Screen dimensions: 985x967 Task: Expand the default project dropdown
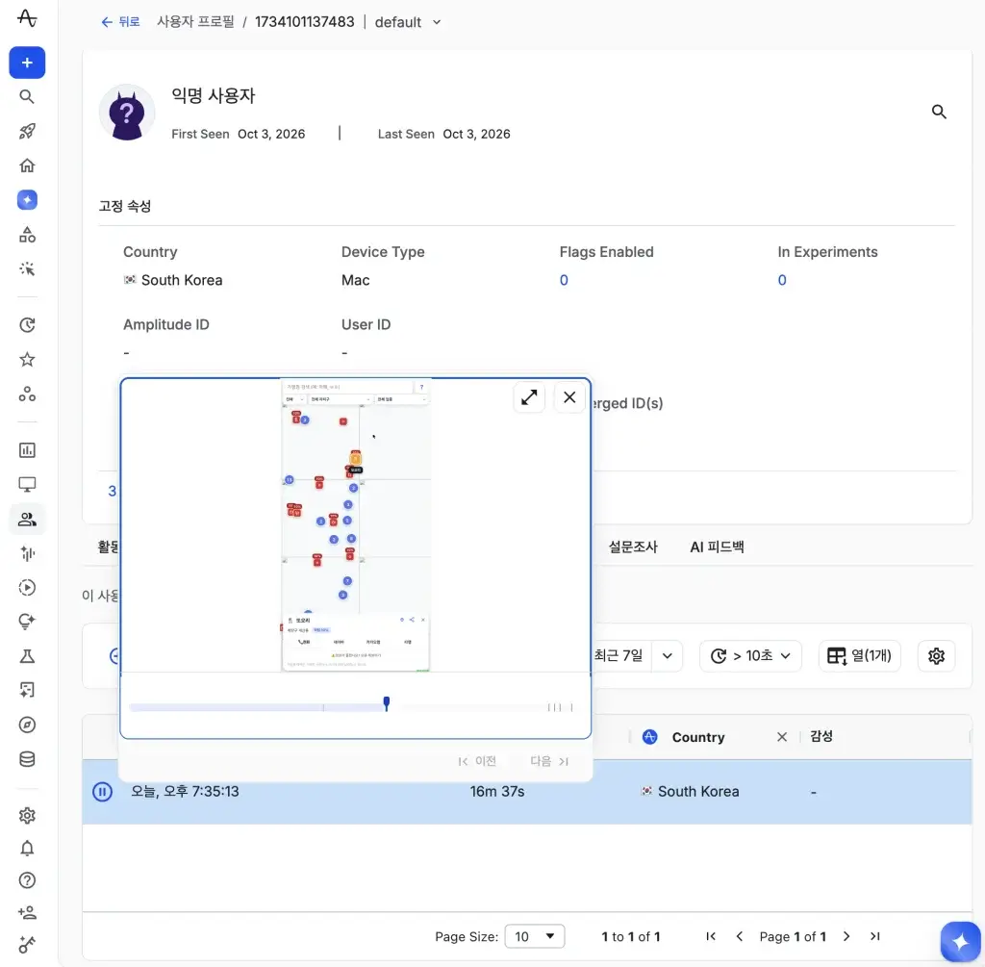408,23
